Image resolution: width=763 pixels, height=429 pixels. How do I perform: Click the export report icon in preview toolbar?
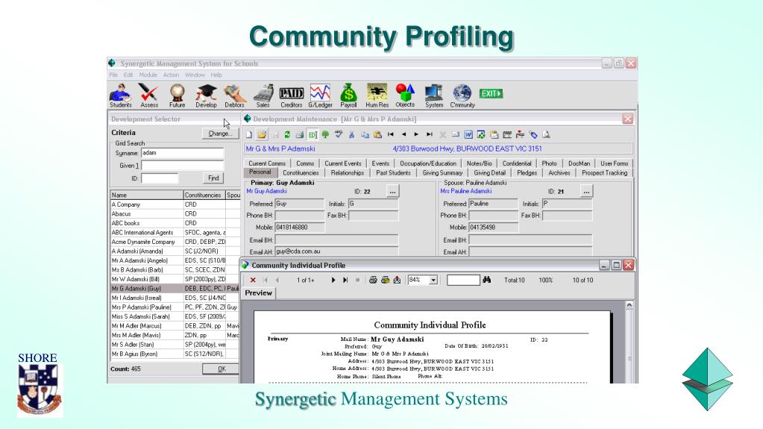(397, 280)
